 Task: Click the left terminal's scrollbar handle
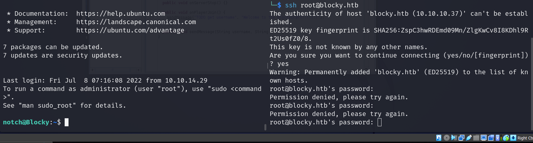[265, 127]
